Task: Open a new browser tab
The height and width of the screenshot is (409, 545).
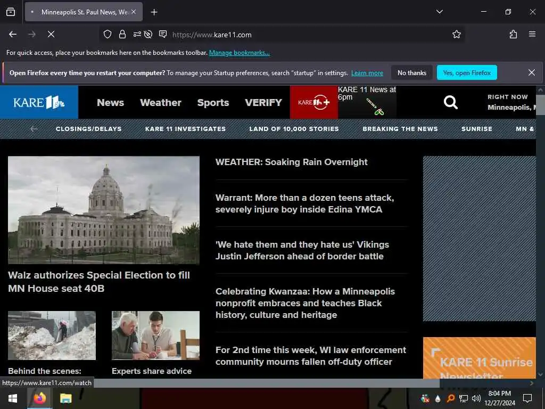Action: coord(154,12)
